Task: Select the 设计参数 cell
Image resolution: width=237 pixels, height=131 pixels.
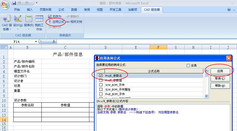Action: click(x=27, y=100)
